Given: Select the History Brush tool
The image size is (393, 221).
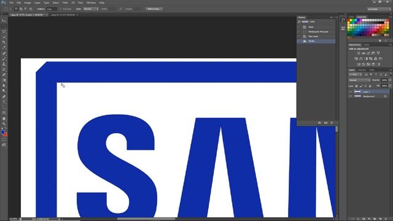Looking at the screenshot, I should 4,69.
